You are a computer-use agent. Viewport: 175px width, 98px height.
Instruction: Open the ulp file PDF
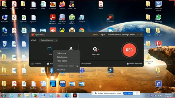101,5
